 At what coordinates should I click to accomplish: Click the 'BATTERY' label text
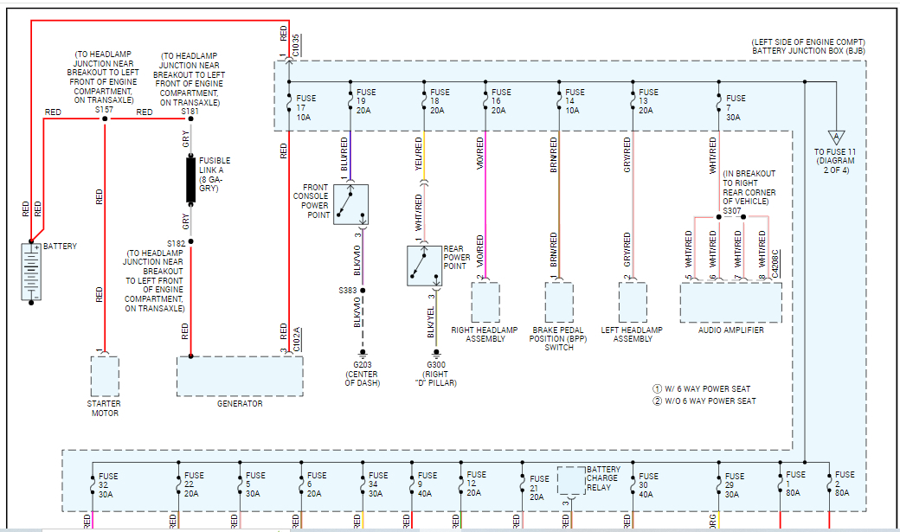coord(60,247)
